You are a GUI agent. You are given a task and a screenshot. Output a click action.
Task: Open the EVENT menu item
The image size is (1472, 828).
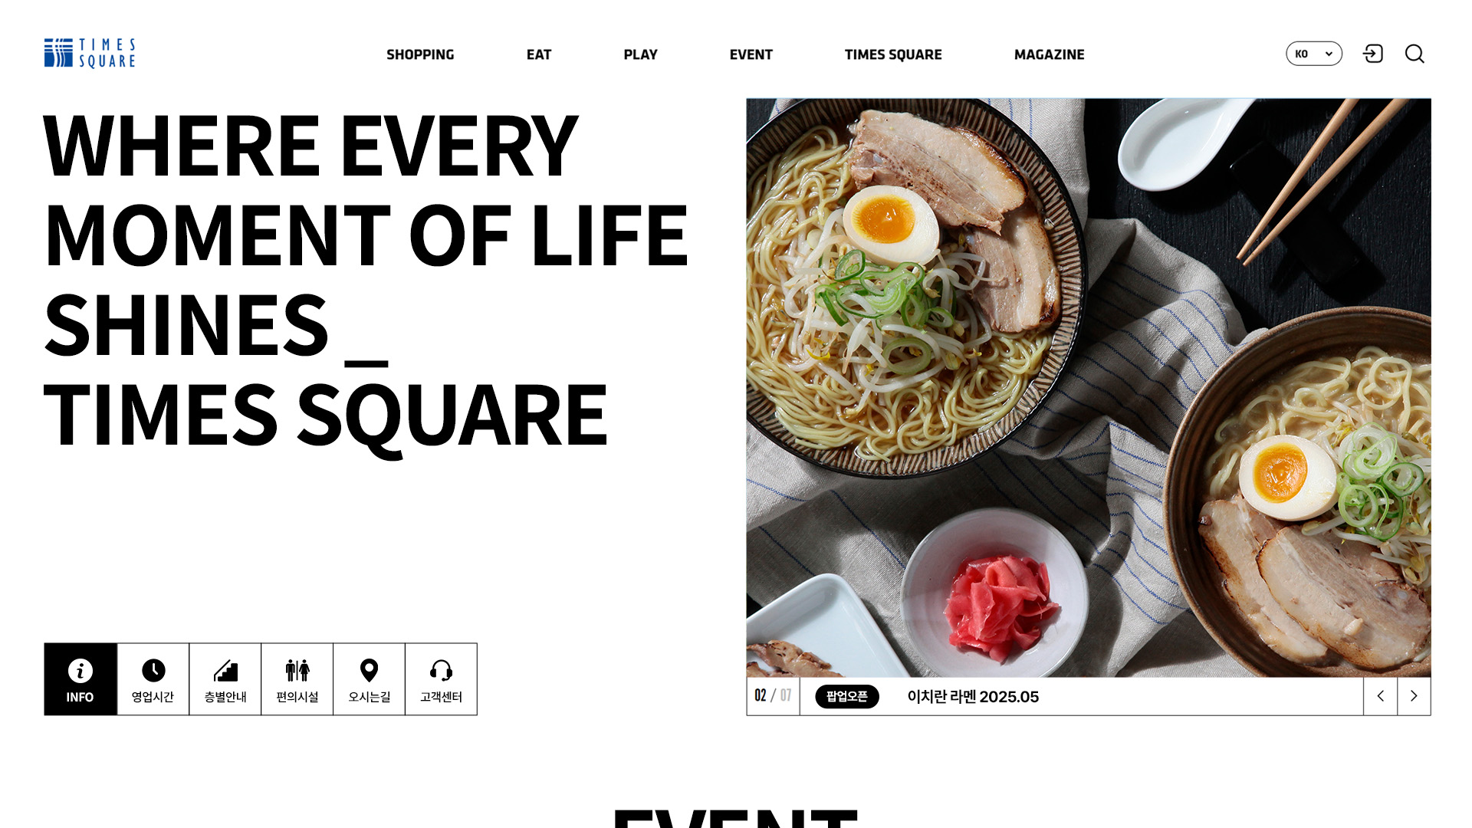point(751,54)
